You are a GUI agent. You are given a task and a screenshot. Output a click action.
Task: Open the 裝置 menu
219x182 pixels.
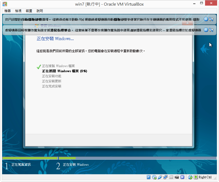[29, 11]
